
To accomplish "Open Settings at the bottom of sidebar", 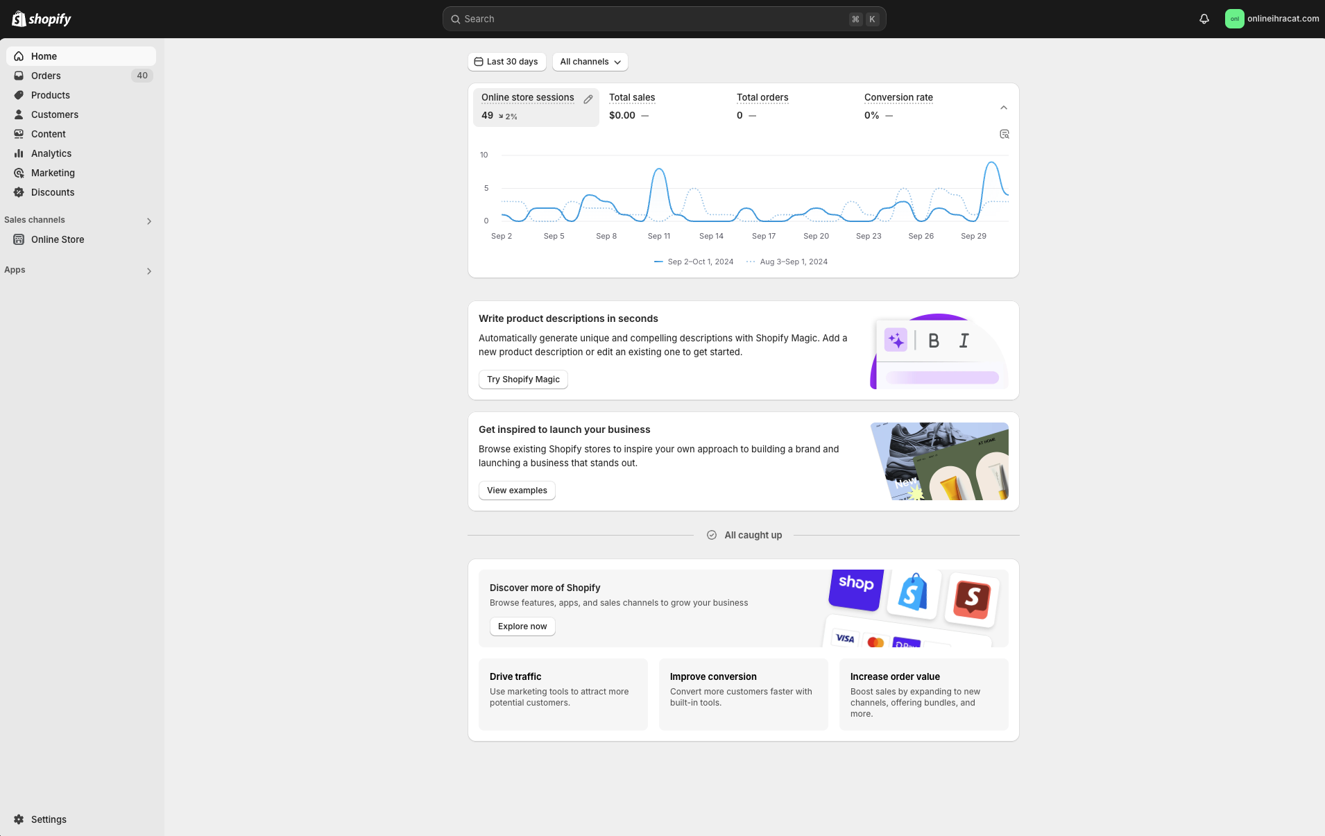I will click(x=81, y=819).
